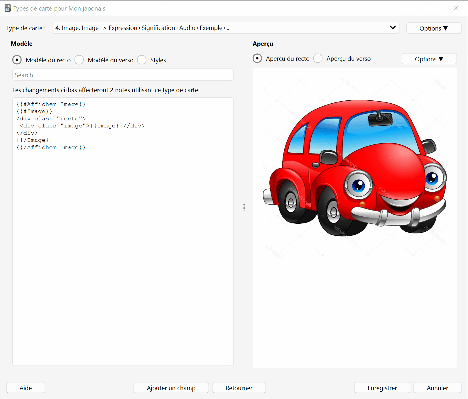The width and height of the screenshot is (468, 399).
Task: Open the Aperçu Options dropdown
Action: (429, 59)
